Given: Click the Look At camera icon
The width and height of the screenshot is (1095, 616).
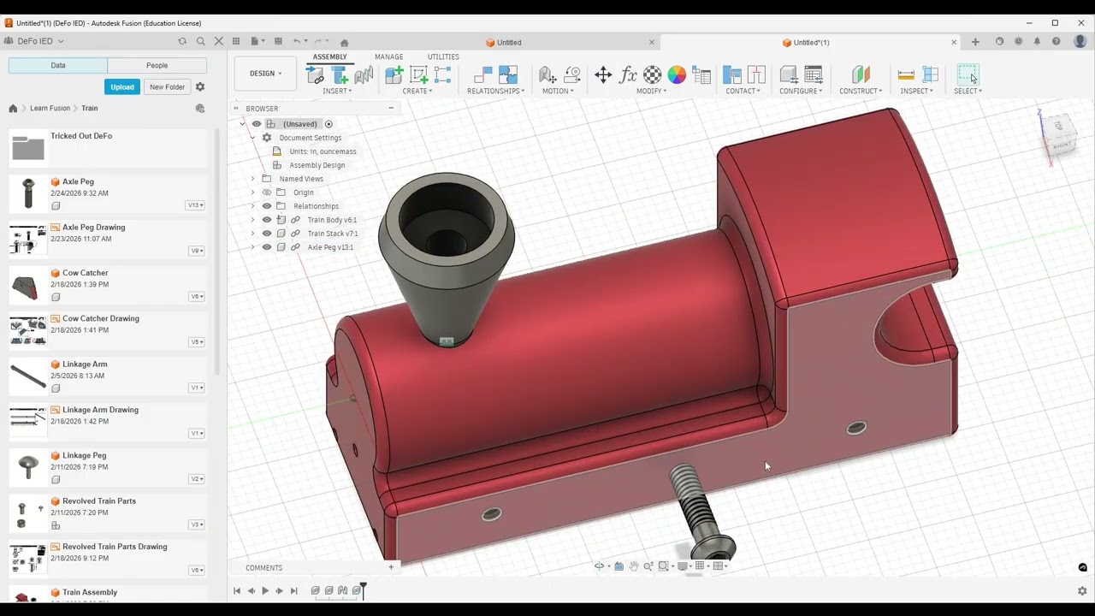Looking at the screenshot, I should (619, 566).
